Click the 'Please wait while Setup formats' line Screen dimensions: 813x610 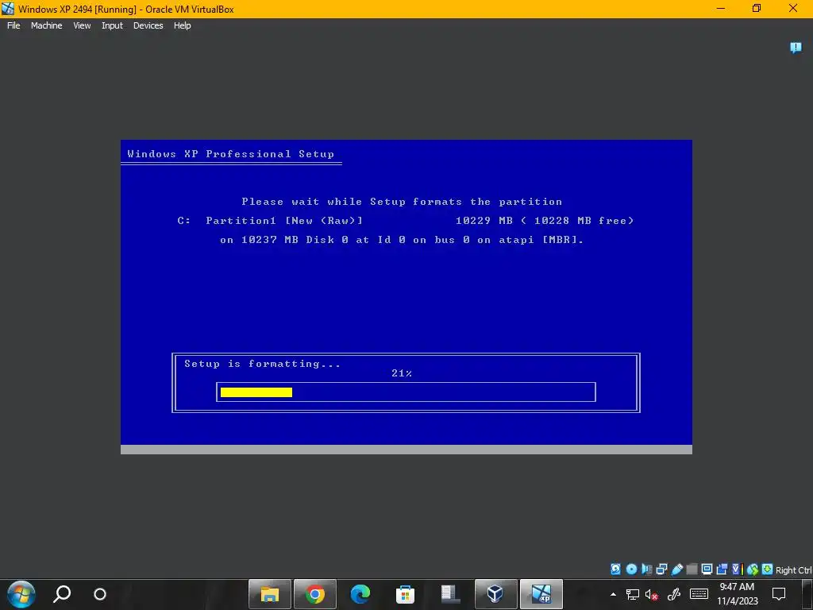pos(402,201)
